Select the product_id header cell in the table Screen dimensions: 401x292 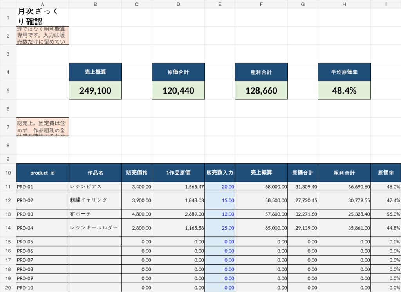42,173
